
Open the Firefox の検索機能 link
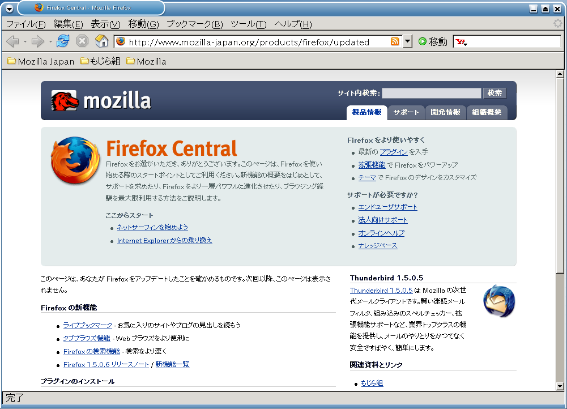[92, 351]
